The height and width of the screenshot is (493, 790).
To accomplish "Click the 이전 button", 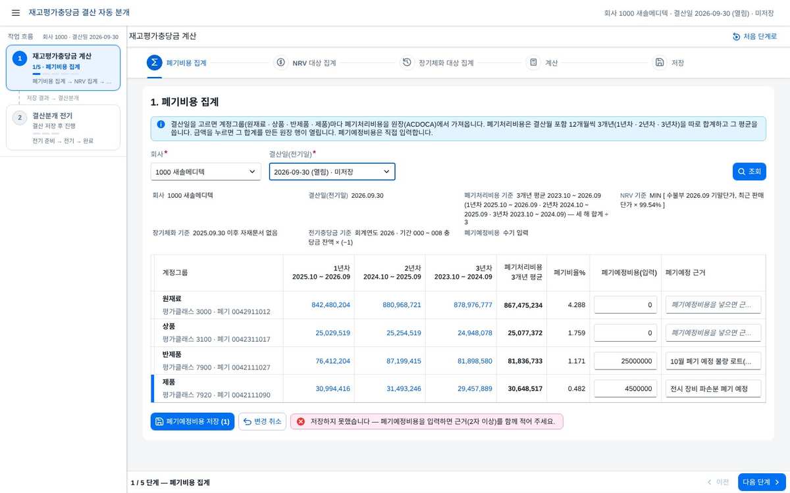I will coord(717,482).
